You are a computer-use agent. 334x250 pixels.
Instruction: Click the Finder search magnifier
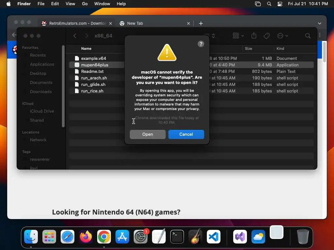pos(308,36)
